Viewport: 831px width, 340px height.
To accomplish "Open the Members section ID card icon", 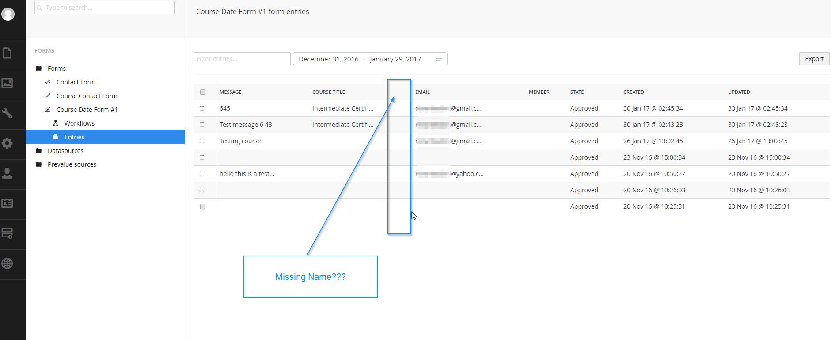I will (x=7, y=203).
